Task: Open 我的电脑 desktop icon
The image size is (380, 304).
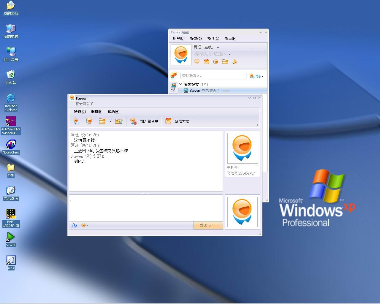Action: (11, 31)
